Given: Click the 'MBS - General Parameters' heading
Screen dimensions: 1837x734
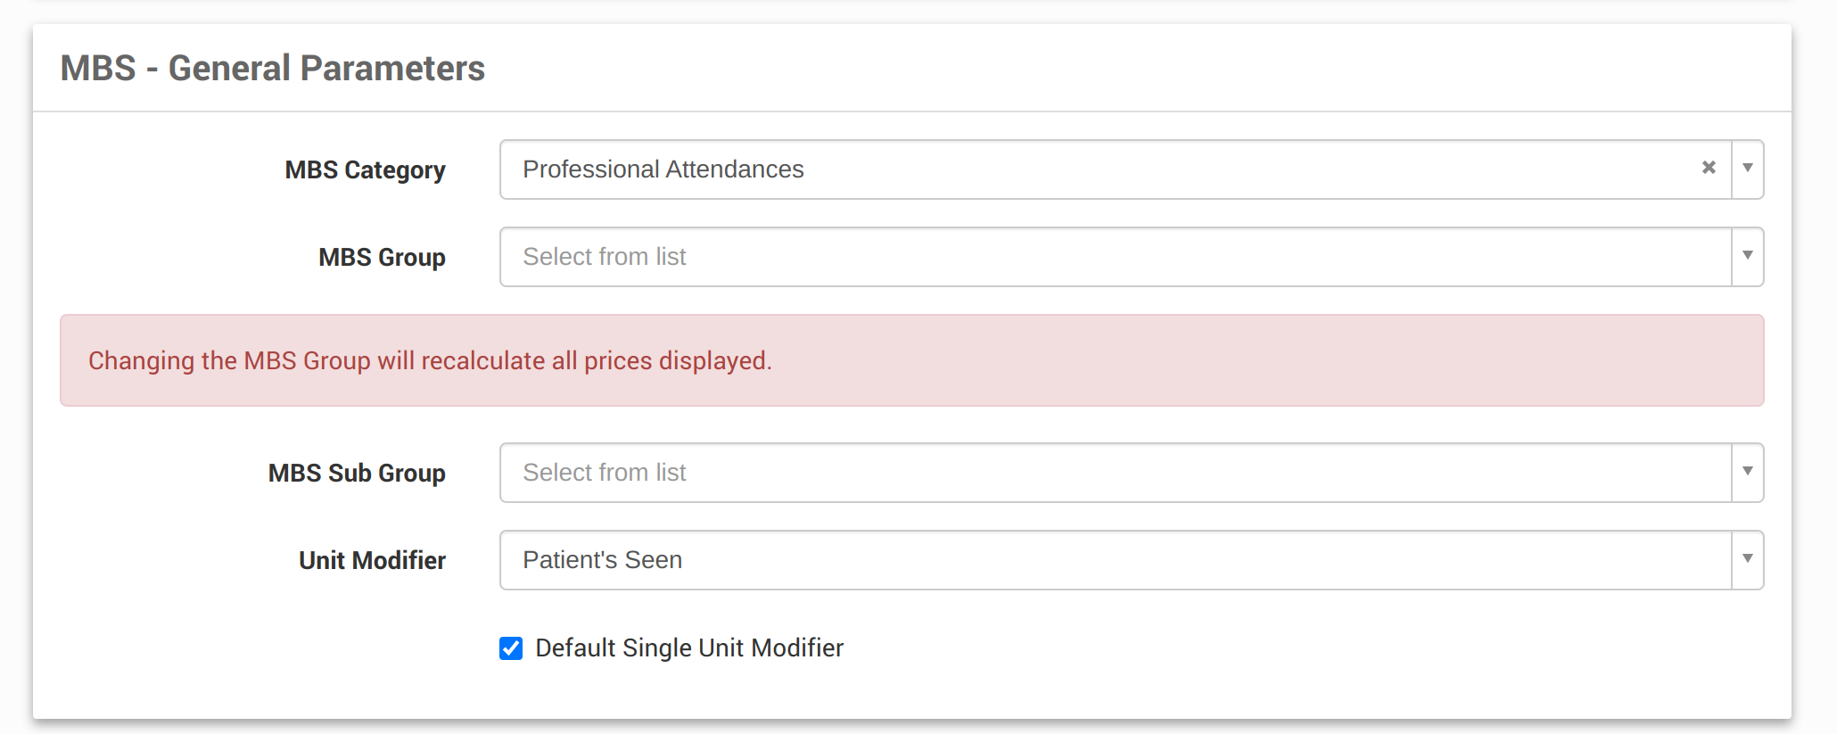Looking at the screenshot, I should pos(272,69).
